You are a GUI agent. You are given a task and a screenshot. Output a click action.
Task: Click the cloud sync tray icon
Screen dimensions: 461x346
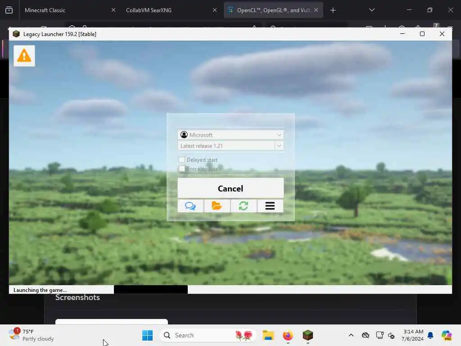click(x=366, y=335)
